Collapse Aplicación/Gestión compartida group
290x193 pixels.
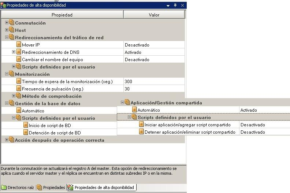[122, 102]
